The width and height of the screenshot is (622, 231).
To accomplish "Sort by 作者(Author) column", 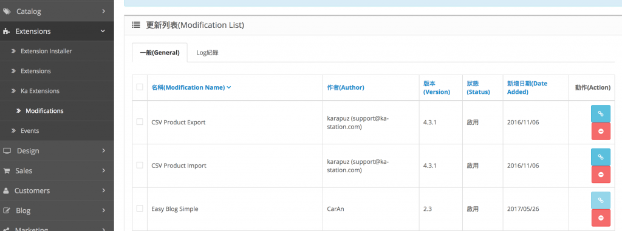I will click(x=346, y=87).
